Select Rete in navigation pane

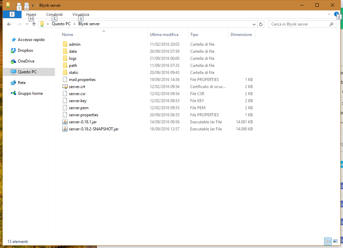tap(22, 83)
